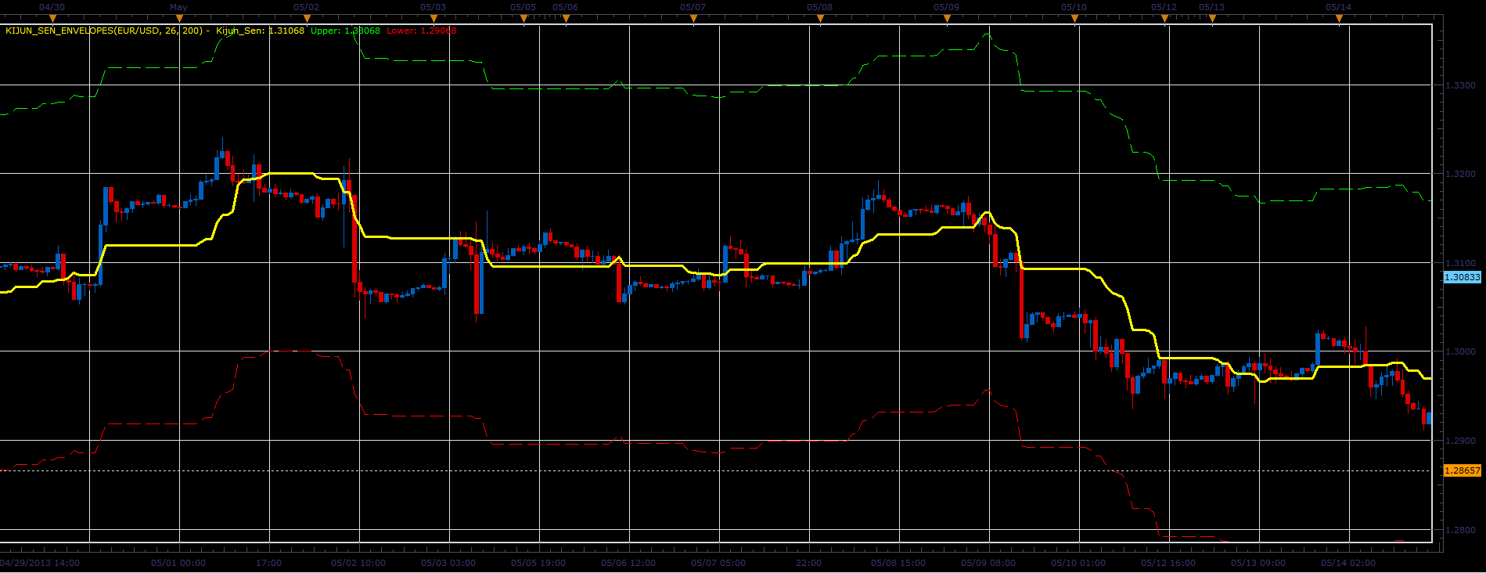1486x573 pixels.
Task: Click the 22:00 time axis label
Action: pos(808,563)
